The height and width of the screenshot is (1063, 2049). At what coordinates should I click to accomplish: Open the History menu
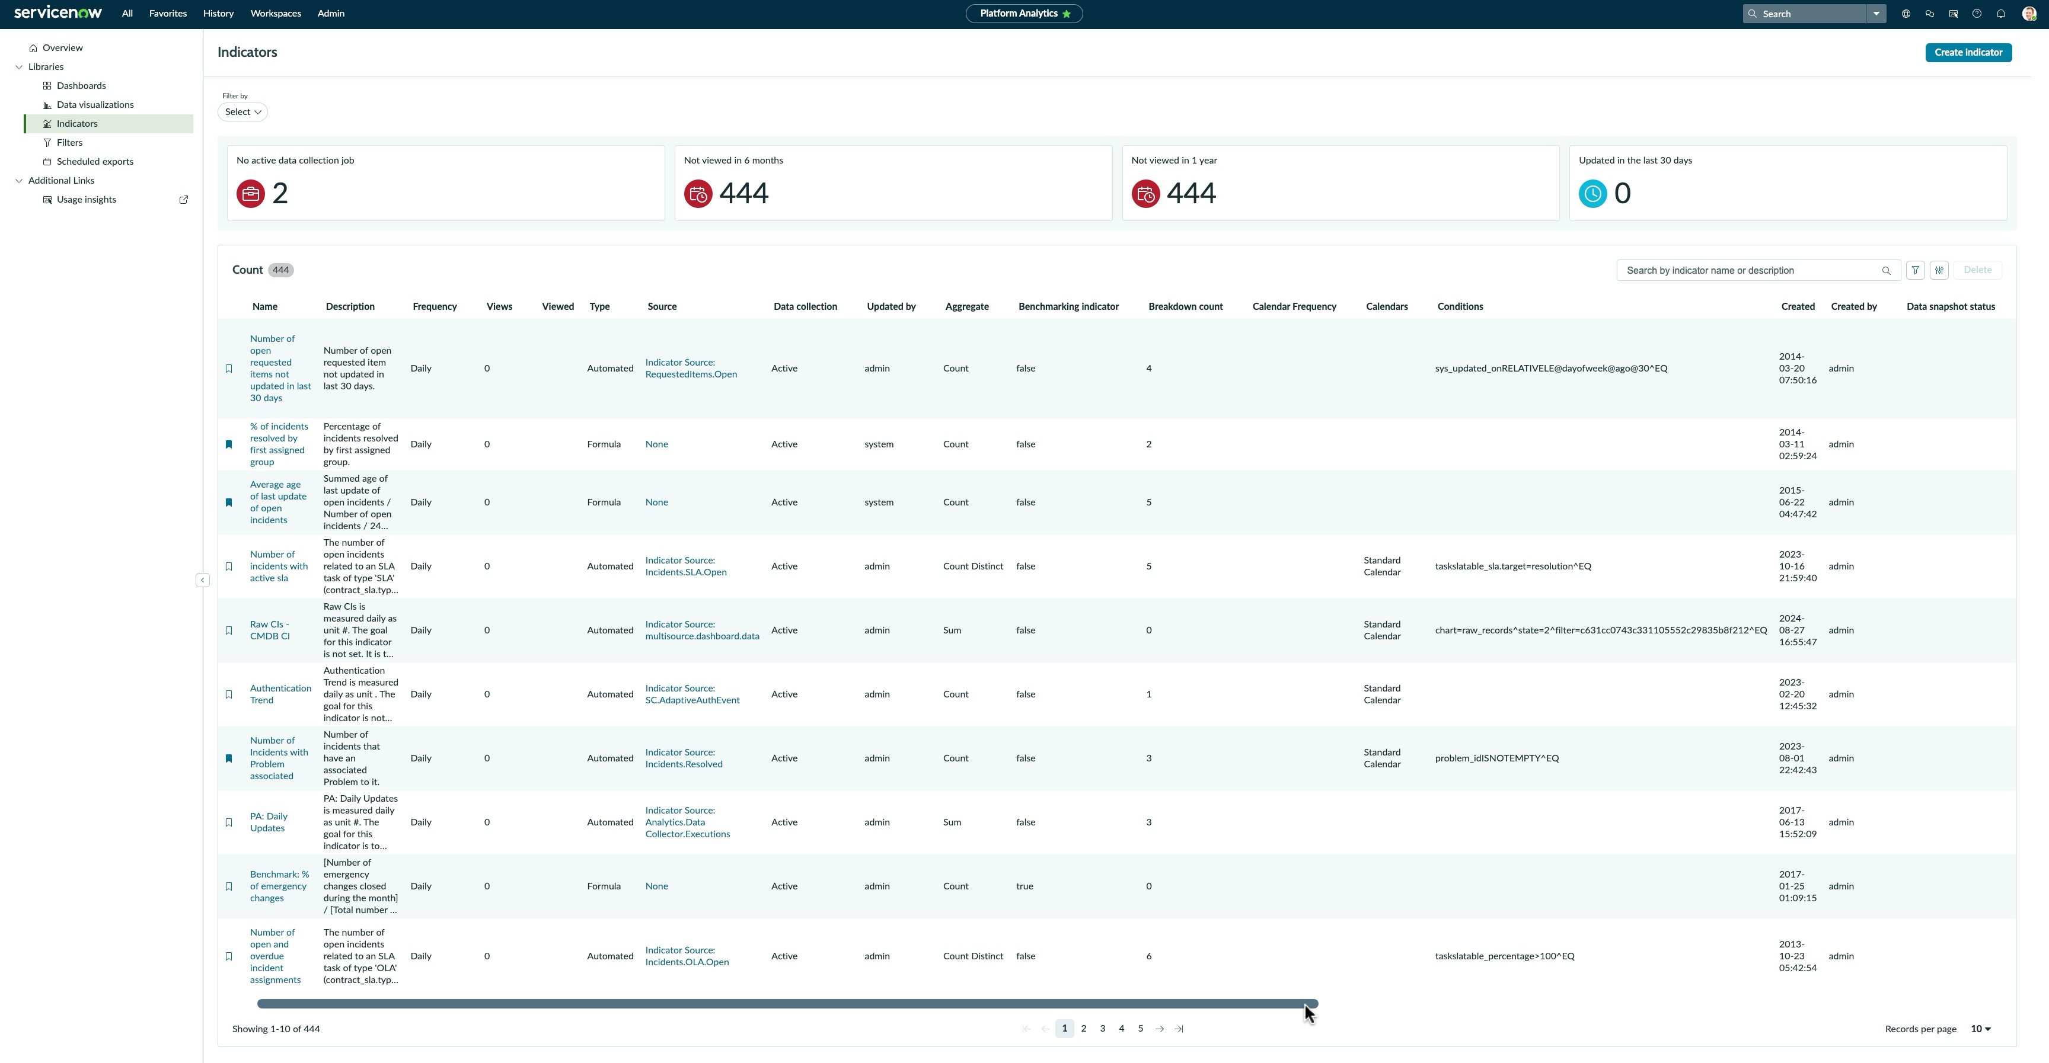click(x=218, y=14)
